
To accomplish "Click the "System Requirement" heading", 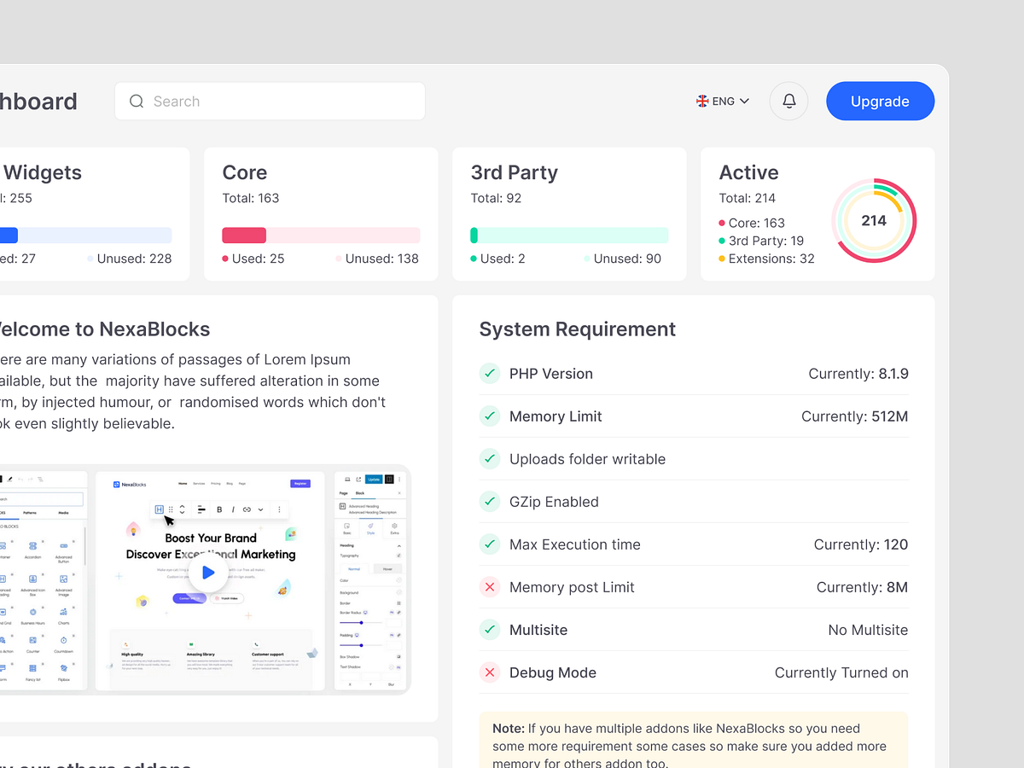I will pos(578,329).
